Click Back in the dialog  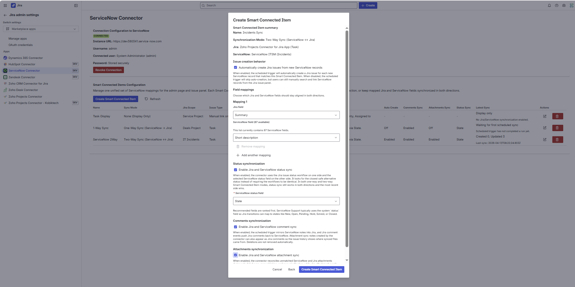[291, 269]
